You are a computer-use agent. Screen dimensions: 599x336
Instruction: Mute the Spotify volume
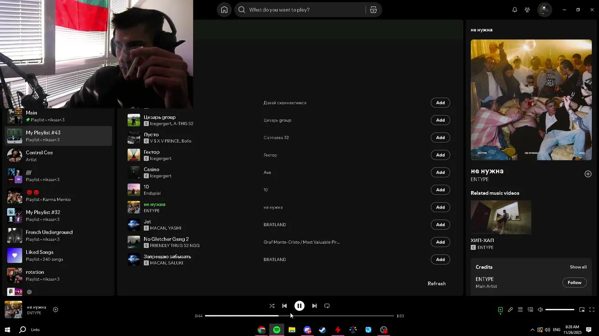pyautogui.click(x=540, y=310)
